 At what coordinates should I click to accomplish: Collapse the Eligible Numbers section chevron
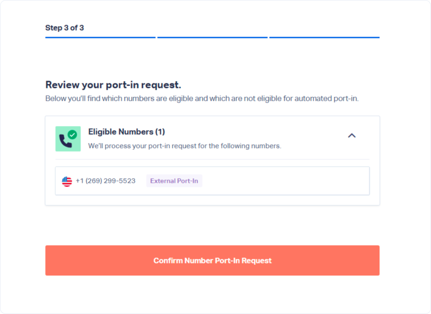coord(352,136)
